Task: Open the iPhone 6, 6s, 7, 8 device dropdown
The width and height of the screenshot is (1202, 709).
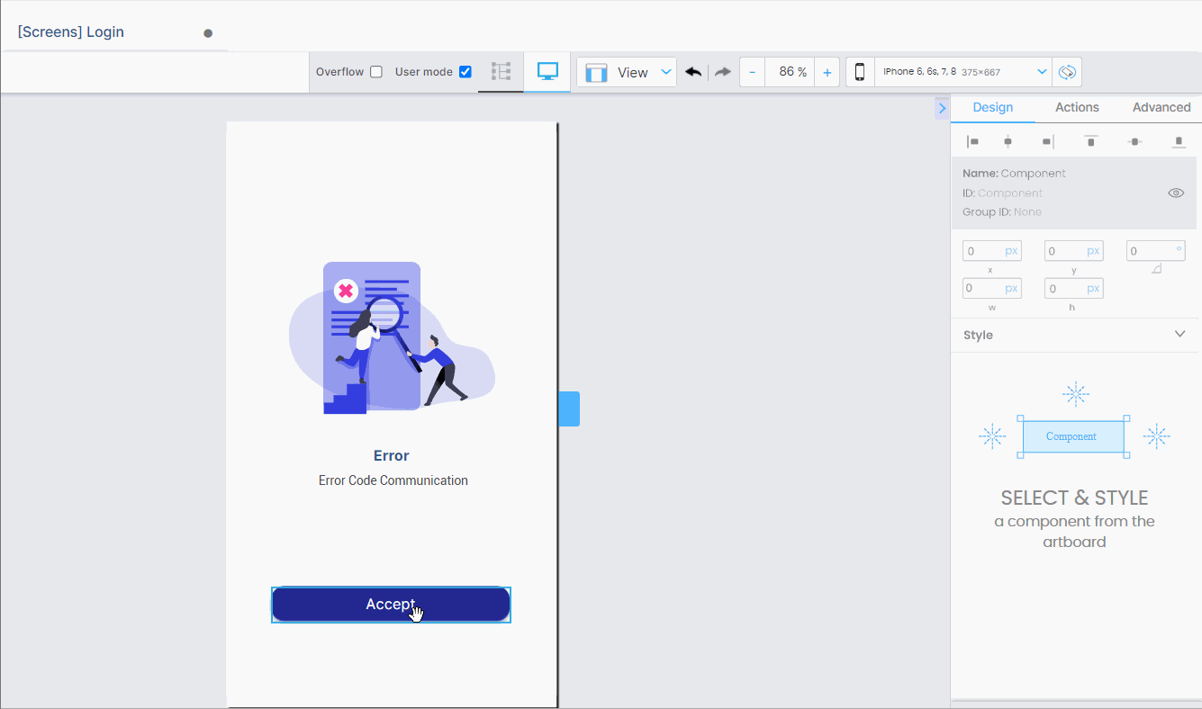Action: (x=964, y=72)
